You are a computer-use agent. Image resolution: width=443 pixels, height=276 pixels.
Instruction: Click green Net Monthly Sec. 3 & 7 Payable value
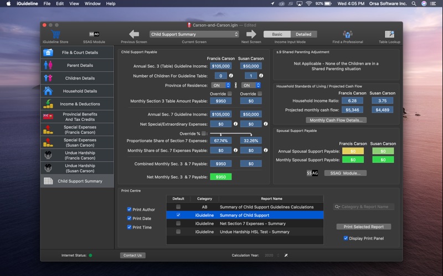(220, 177)
